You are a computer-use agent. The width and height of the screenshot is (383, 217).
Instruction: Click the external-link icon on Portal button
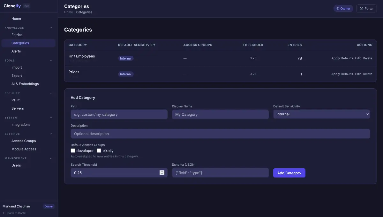pyautogui.click(x=361, y=9)
